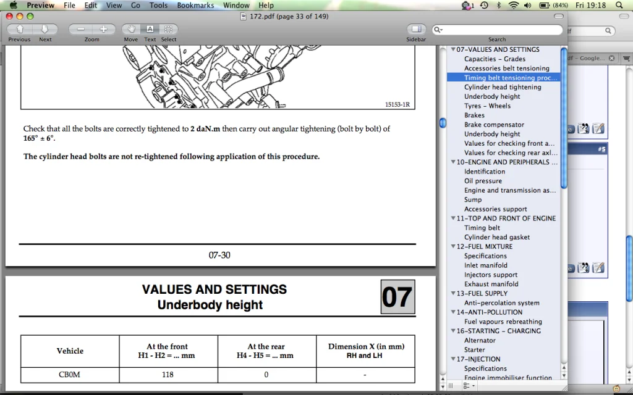Click the background browser window search field
Viewport: 633px width, 395px height.
[590, 31]
